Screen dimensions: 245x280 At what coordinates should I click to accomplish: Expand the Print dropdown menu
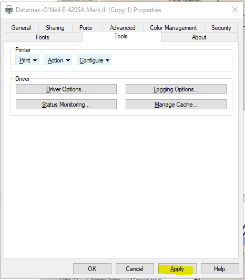(x=27, y=60)
